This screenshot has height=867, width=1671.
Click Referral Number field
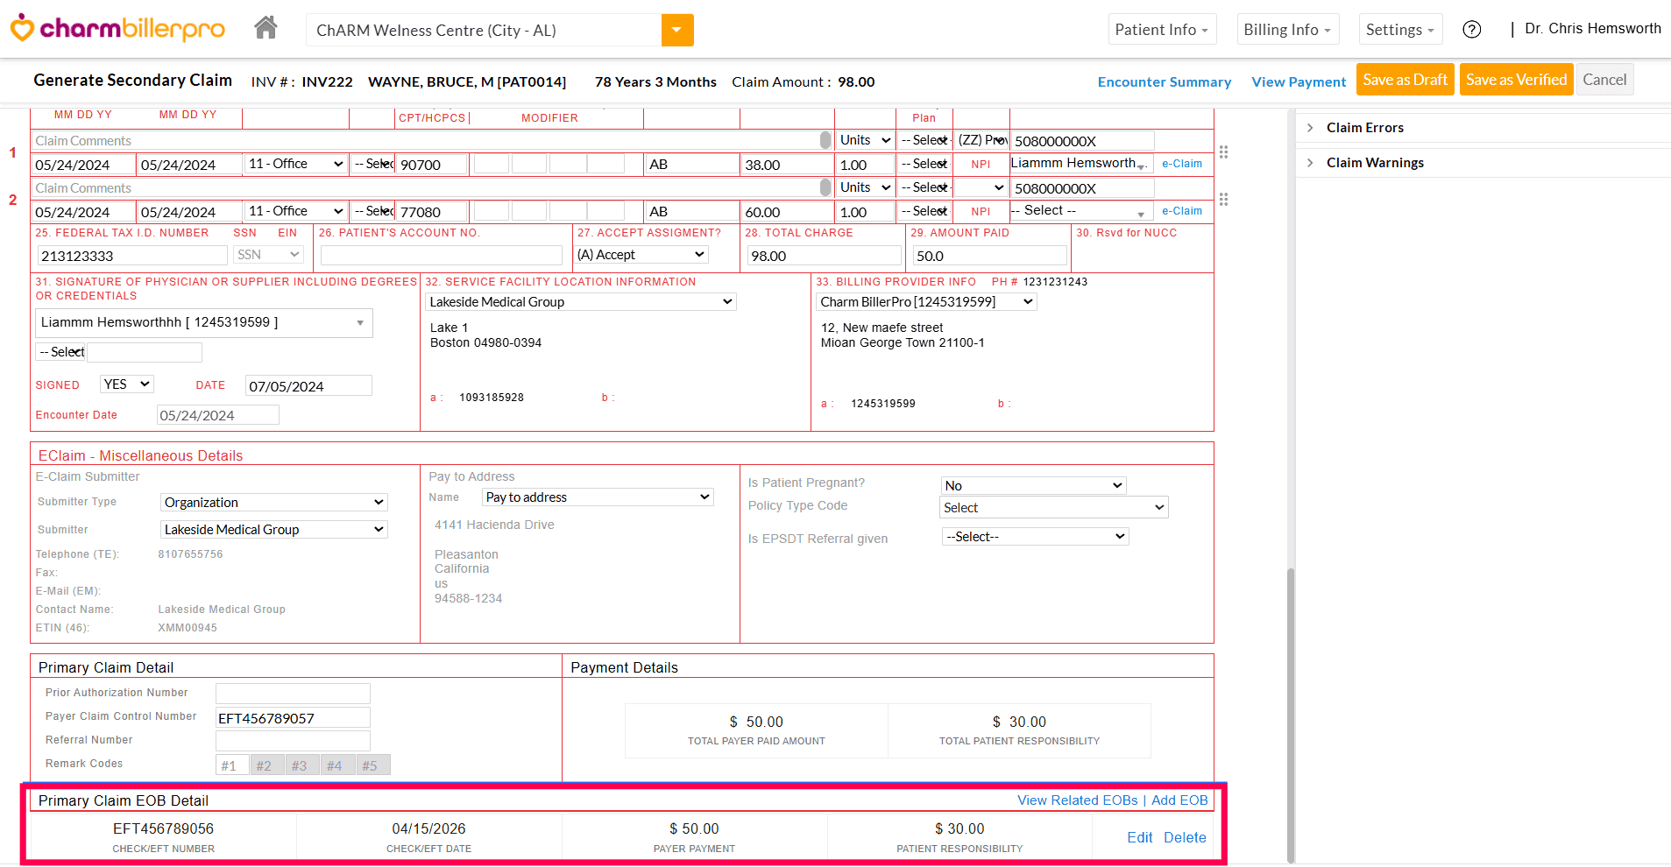[293, 741]
